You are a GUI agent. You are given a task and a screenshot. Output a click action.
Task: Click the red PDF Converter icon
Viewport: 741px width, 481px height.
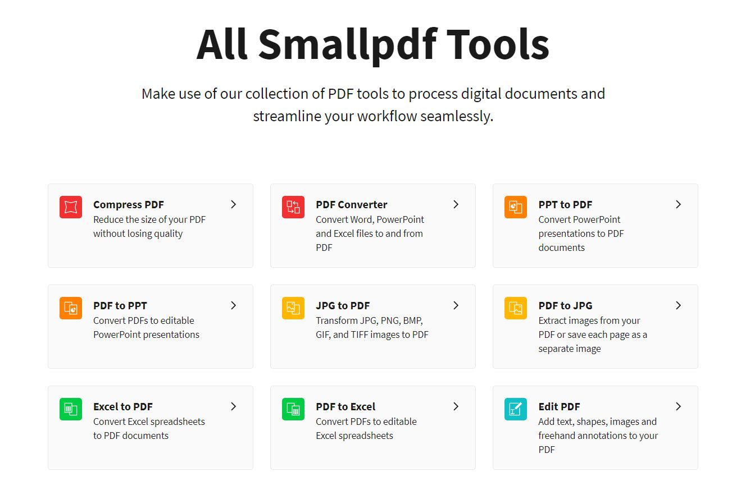click(293, 207)
